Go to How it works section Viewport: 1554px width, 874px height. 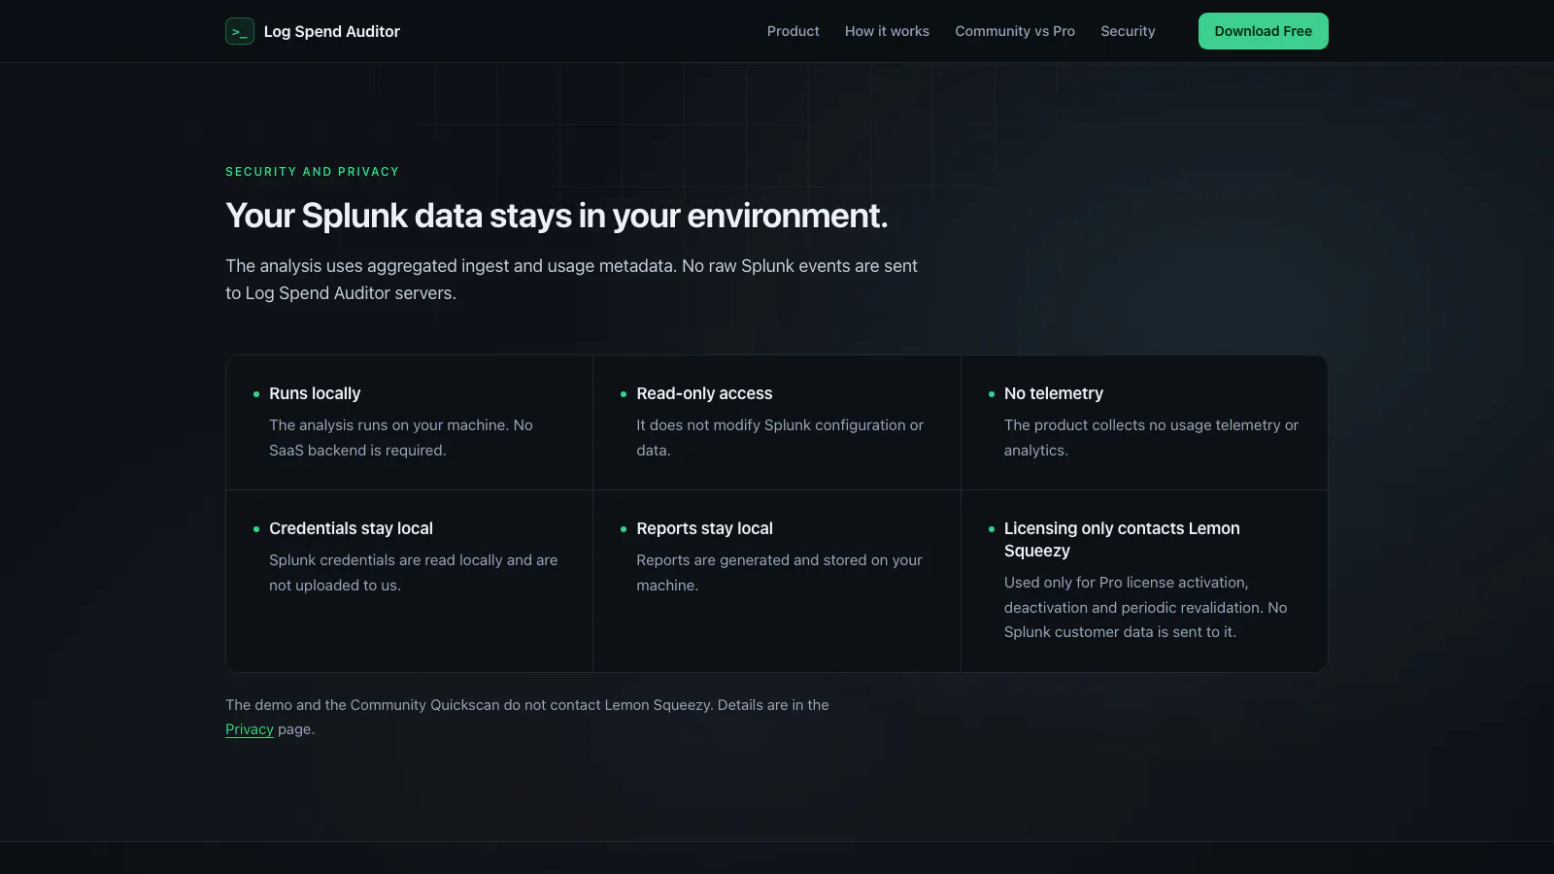point(887,31)
